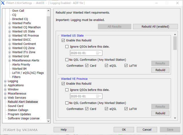Uncheck eQSL confirmation for Wanted VE Province
This screenshot has height=135, width=183.
click(x=106, y=109)
